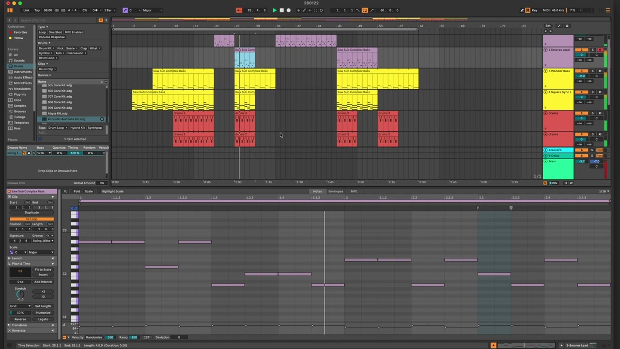Screen dimensions: 620x349
Task: Unfold the 3 Wonder Bass track
Action: [x=546, y=71]
